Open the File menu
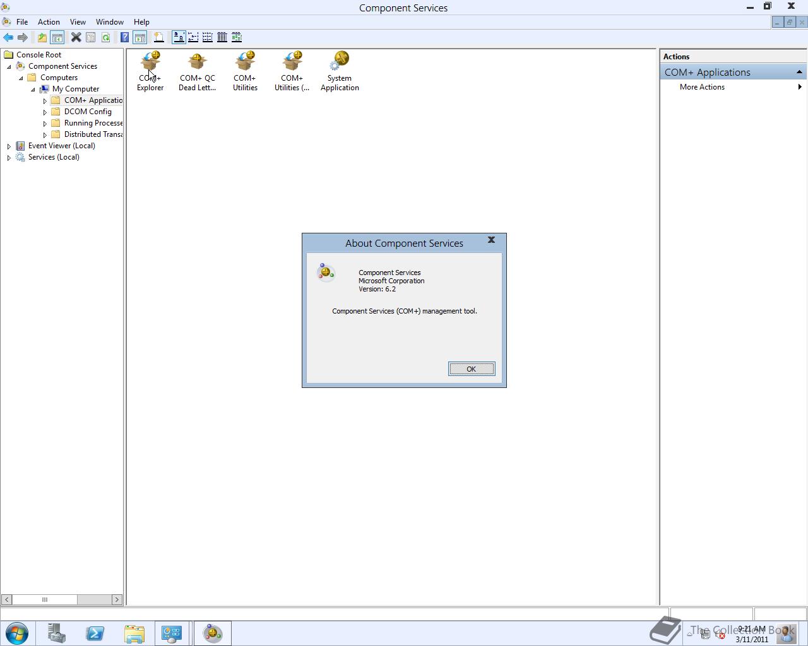Viewport: 808px width, 646px height. click(22, 21)
